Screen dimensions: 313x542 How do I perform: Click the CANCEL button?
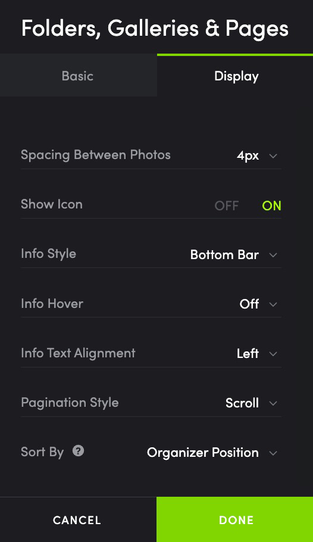click(78, 519)
